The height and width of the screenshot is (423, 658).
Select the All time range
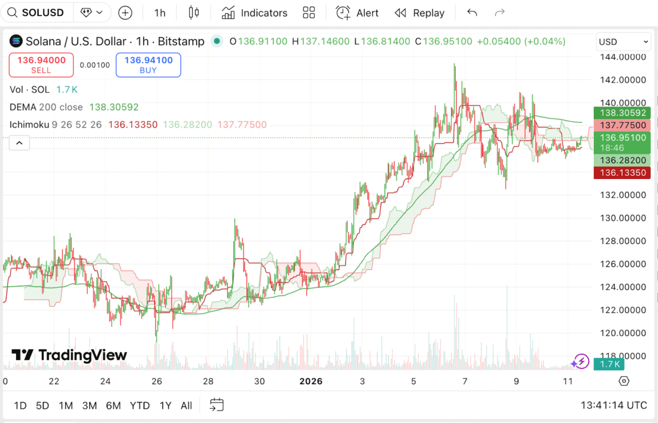[186, 406]
